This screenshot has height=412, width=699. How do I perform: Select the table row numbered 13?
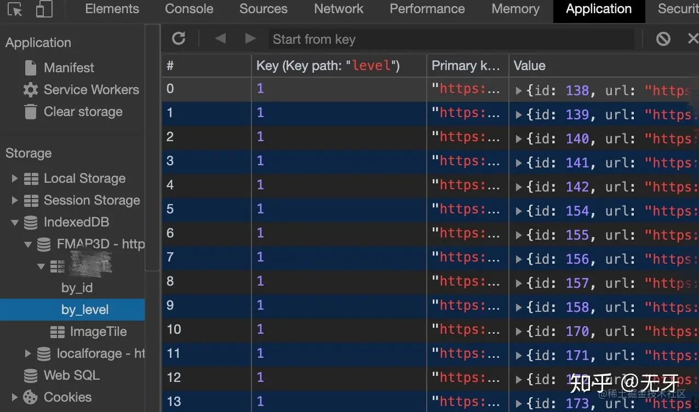430,402
